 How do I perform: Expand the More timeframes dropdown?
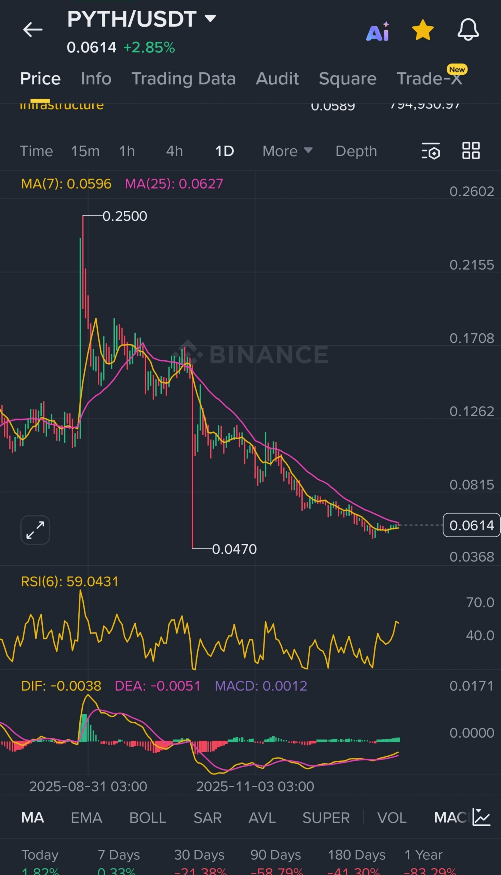287,151
